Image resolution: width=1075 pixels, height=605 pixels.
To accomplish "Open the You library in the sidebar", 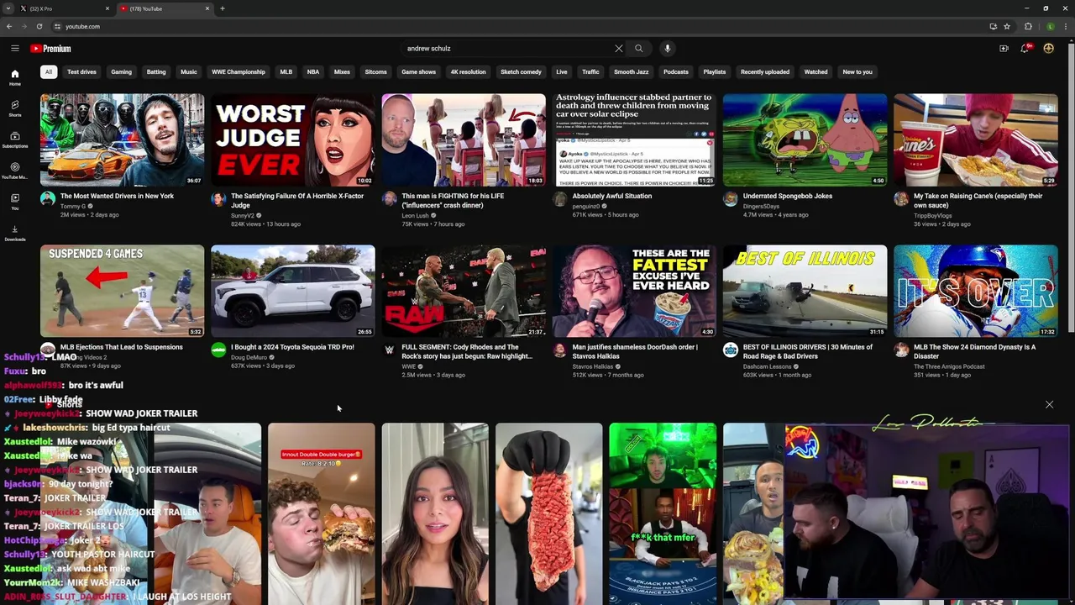I will click(15, 202).
